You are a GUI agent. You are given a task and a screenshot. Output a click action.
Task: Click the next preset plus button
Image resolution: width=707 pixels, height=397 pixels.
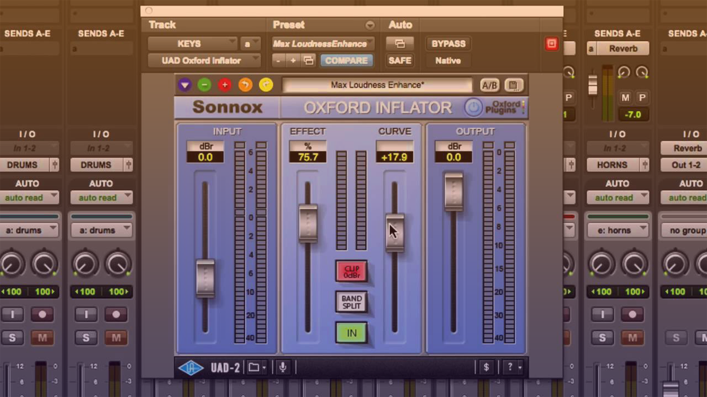click(293, 61)
